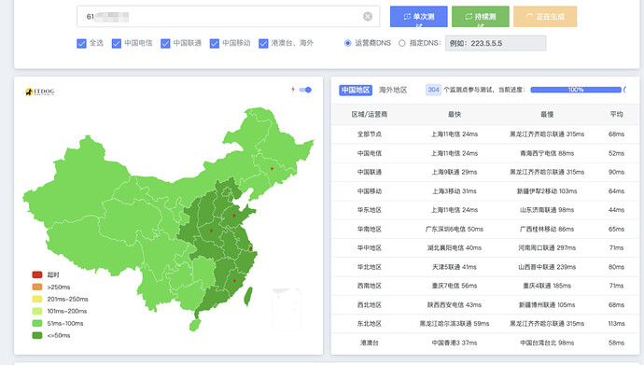Image resolution: width=644 pixels, height=365 pixels.
Task: Click the red 超时 legend swatch
Action: click(x=37, y=274)
